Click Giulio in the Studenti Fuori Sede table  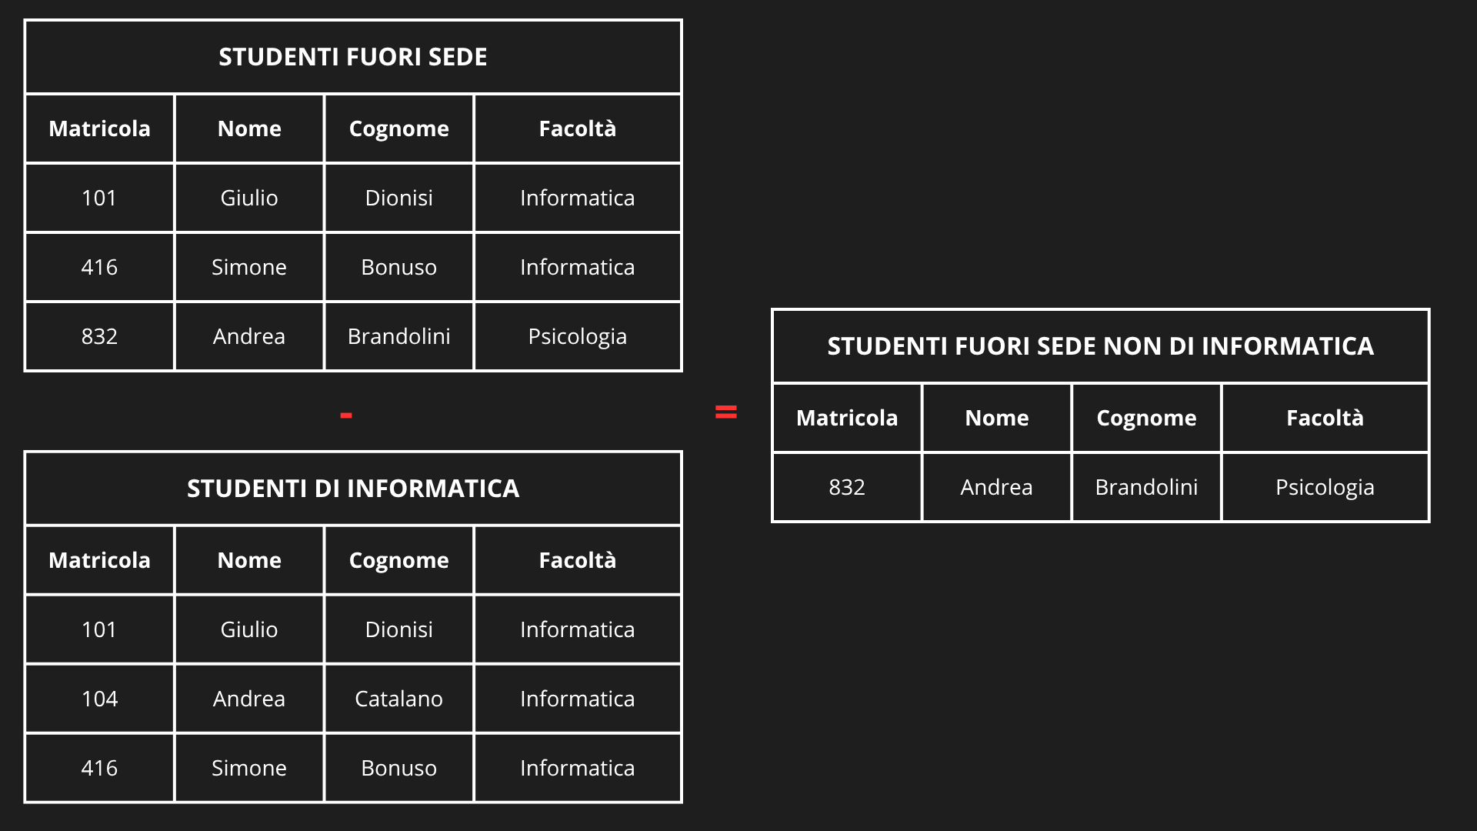click(249, 198)
